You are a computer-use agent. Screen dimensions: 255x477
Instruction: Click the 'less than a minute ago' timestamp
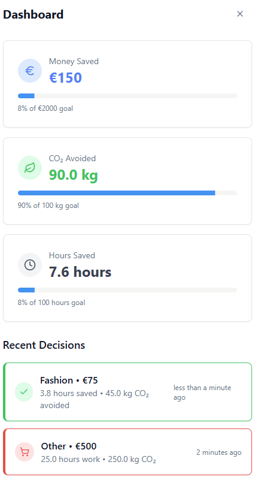coord(202,393)
